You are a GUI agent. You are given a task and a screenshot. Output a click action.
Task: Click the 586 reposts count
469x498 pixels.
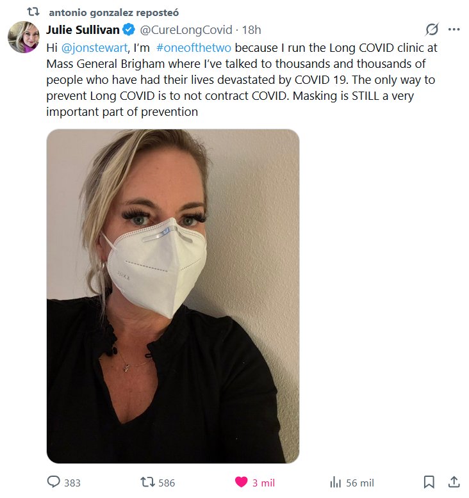point(167,483)
